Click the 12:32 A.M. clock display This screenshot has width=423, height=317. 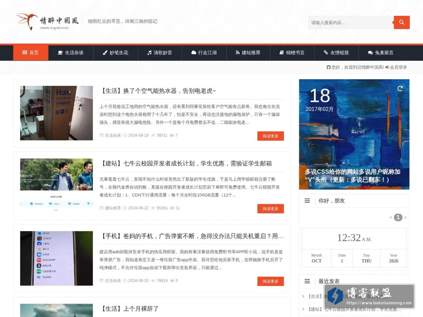coord(354,238)
